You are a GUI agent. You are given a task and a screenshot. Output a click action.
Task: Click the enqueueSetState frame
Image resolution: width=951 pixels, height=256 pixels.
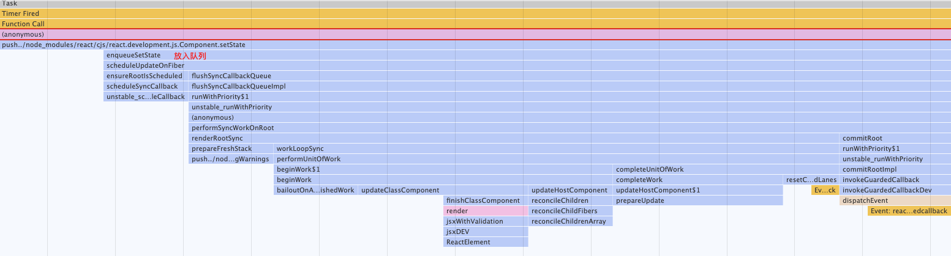point(133,55)
